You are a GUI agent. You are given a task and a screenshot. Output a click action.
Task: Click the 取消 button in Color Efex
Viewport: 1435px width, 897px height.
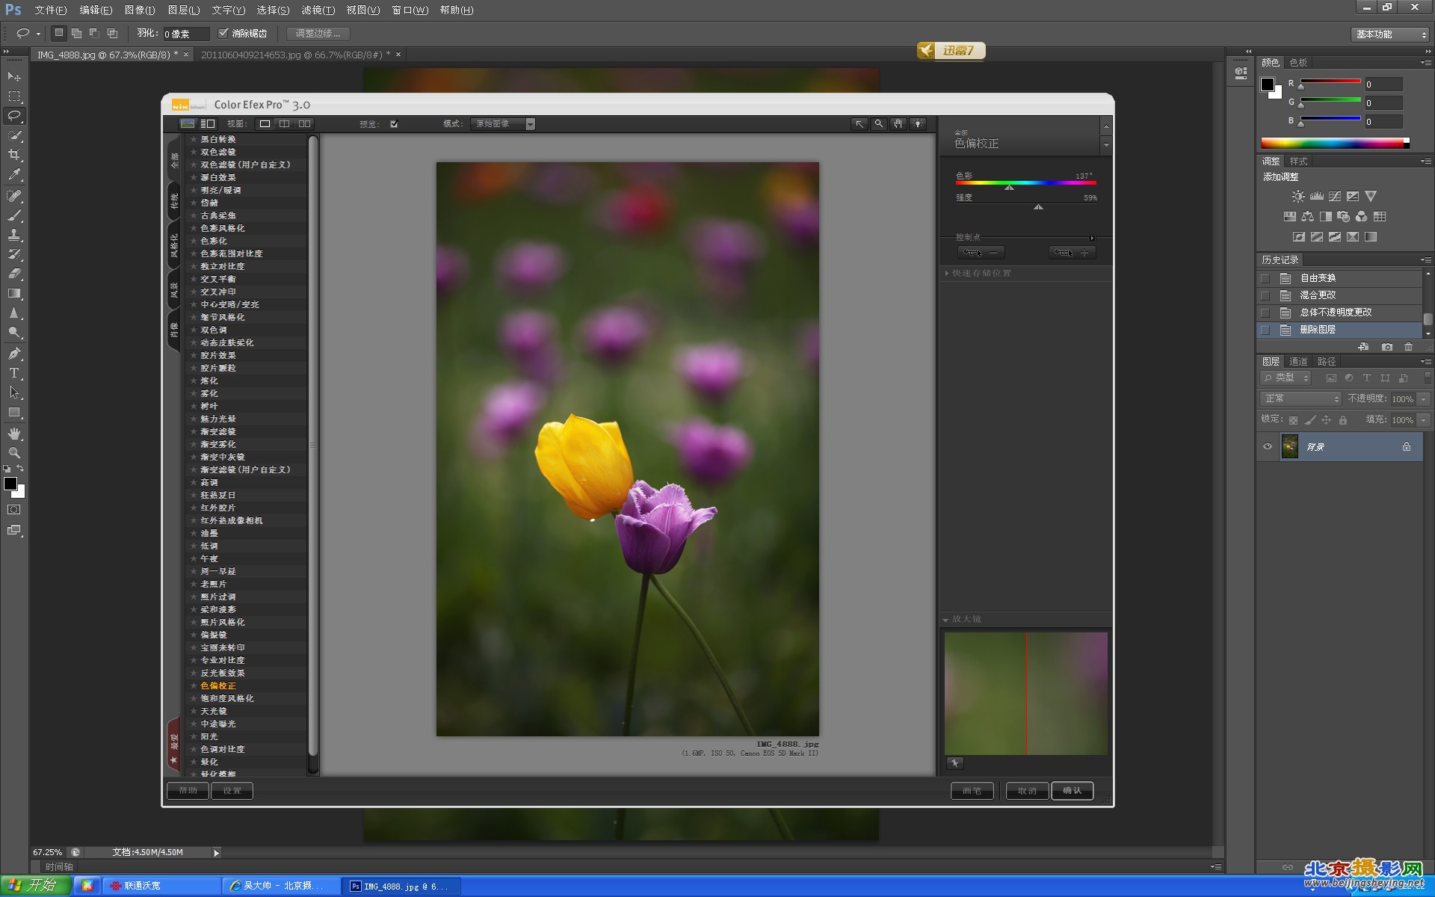(1027, 791)
